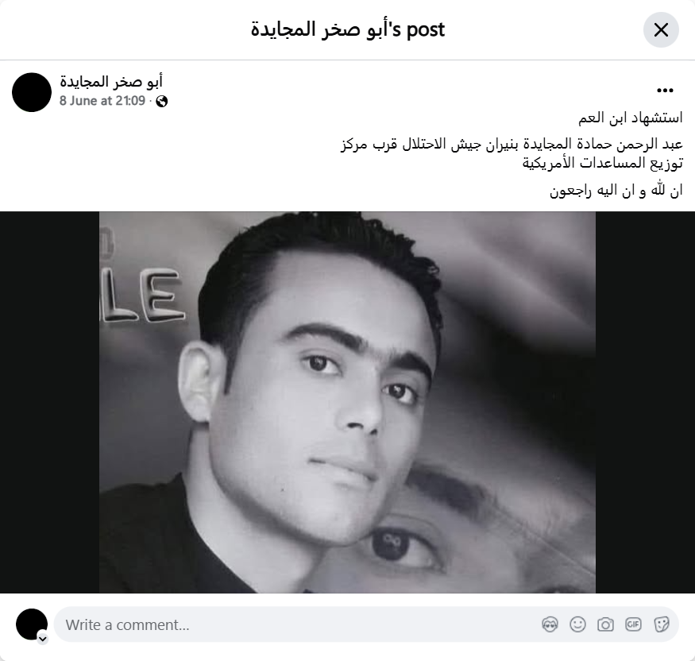The image size is (695, 661).
Task: Attach a photo using the camera icon
Action: click(x=605, y=624)
